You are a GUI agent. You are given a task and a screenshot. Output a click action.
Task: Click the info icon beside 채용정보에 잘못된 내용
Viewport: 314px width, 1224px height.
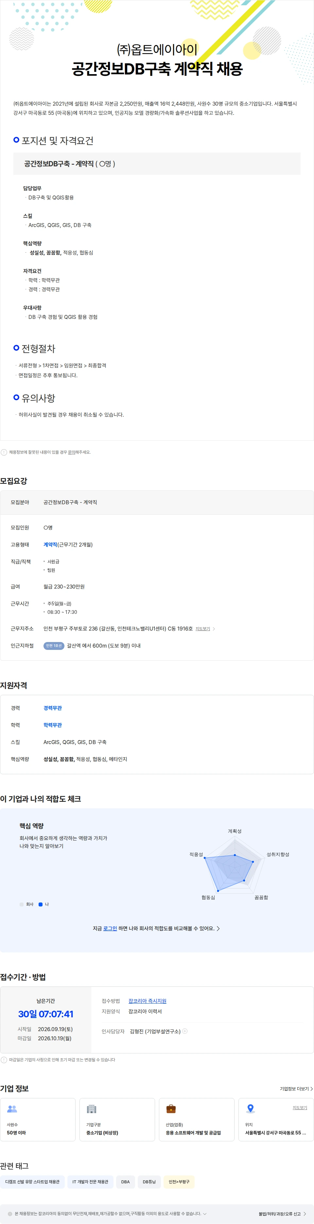click(4, 452)
